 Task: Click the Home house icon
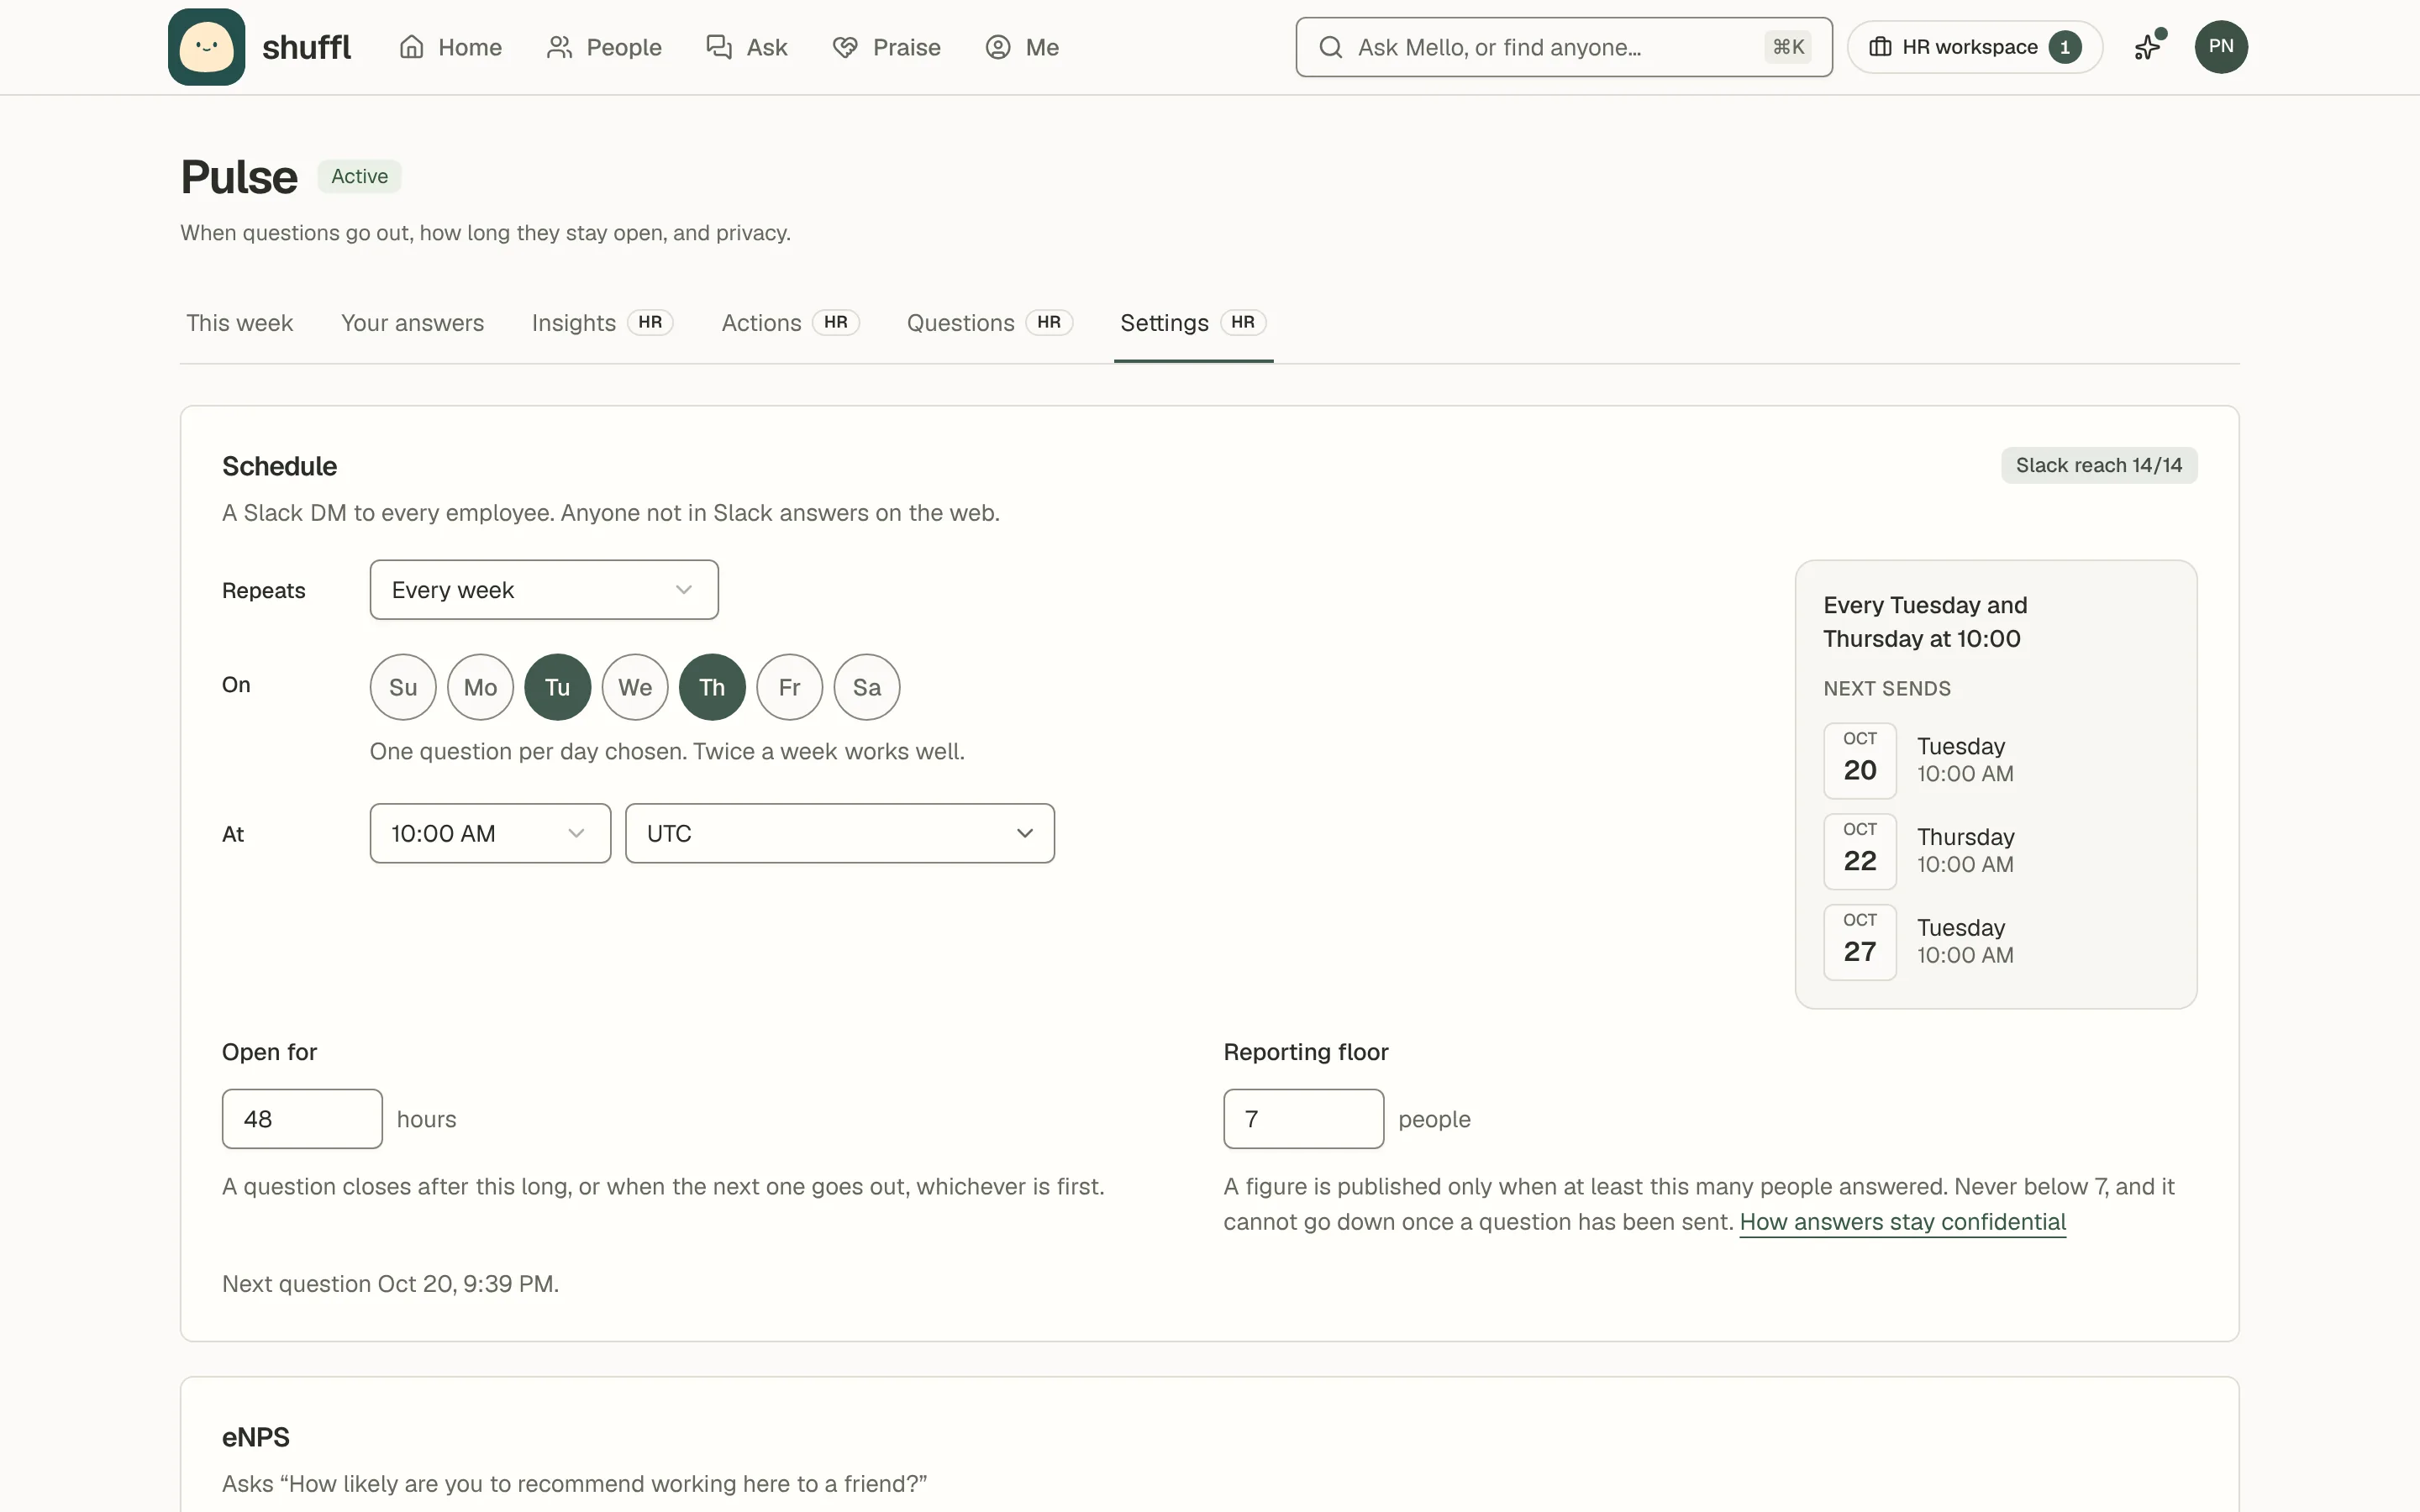pos(412,47)
